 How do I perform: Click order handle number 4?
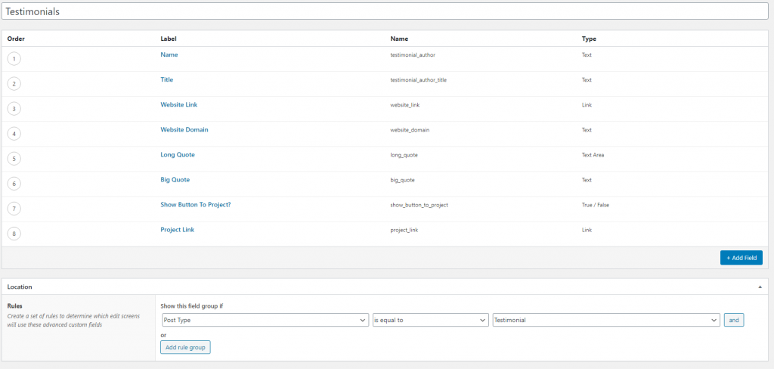pos(14,134)
